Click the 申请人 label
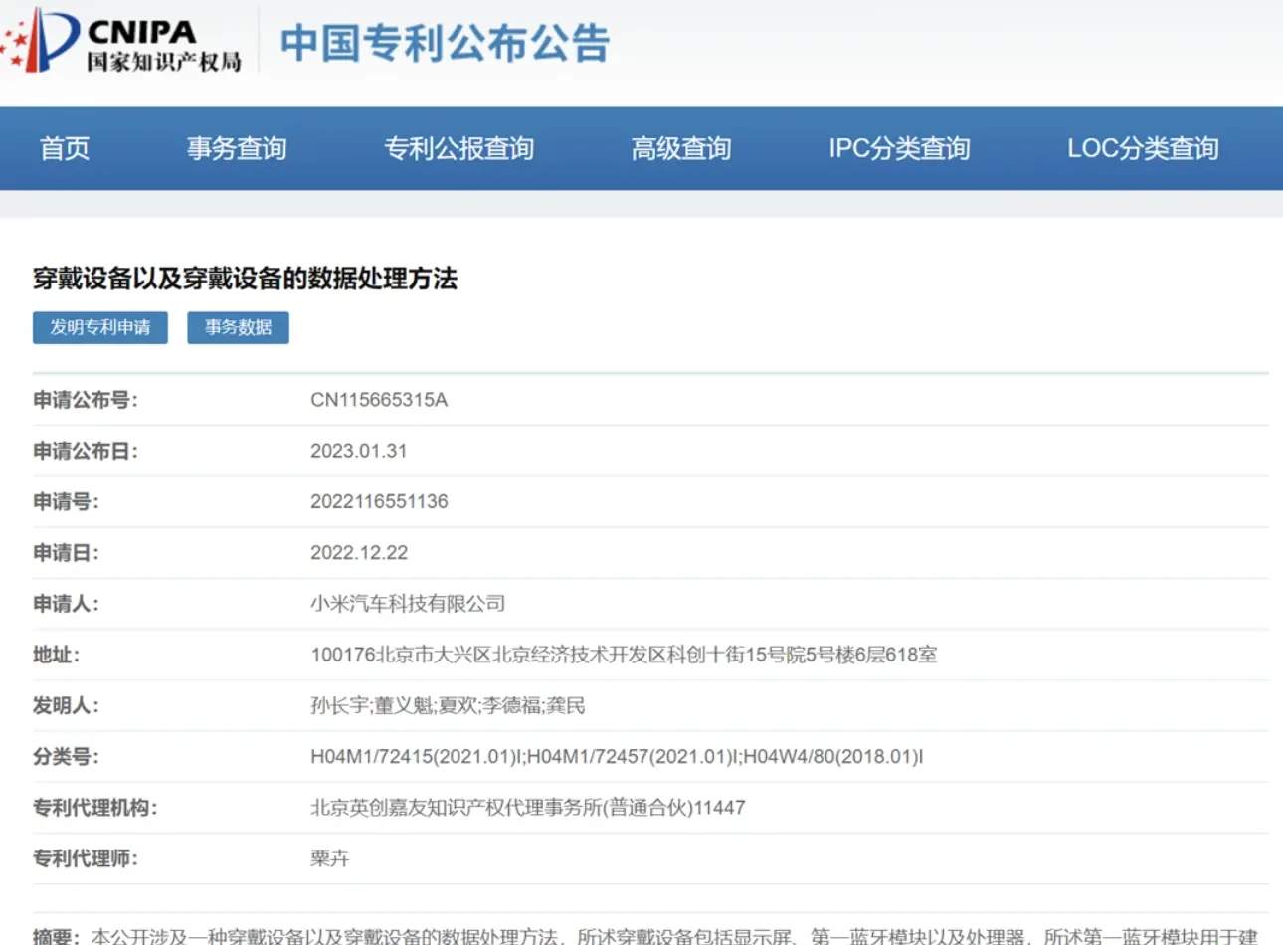The image size is (1283, 945). click(x=66, y=604)
